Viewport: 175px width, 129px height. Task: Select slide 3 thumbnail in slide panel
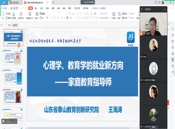[13, 77]
